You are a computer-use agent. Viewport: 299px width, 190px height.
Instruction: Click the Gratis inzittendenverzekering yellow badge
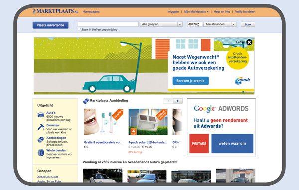(238, 58)
